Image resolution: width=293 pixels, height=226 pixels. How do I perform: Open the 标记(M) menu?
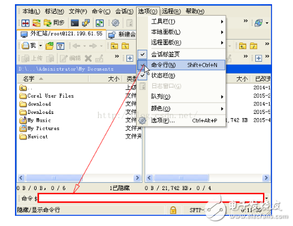coord(55,11)
